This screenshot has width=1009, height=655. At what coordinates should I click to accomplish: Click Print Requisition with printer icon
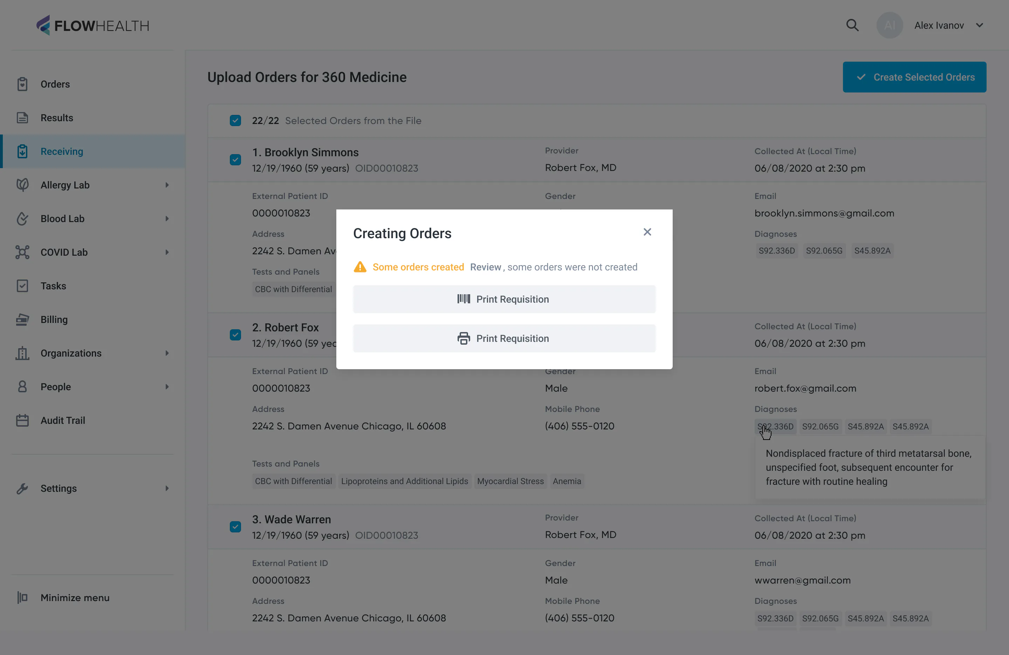pyautogui.click(x=504, y=338)
